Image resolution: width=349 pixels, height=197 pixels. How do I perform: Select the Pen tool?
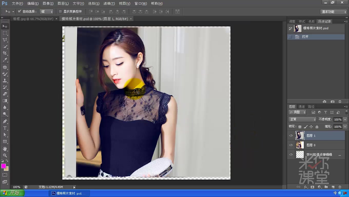tap(5, 121)
